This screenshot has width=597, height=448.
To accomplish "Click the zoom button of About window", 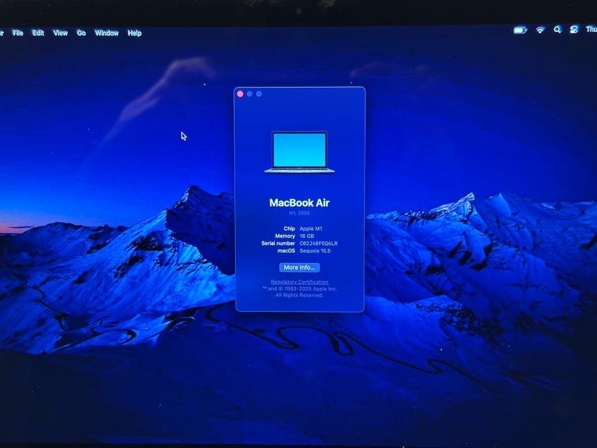I will click(259, 94).
